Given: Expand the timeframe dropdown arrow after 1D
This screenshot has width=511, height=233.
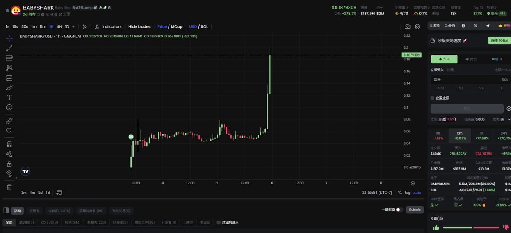Looking at the screenshot, I should [x=73, y=26].
